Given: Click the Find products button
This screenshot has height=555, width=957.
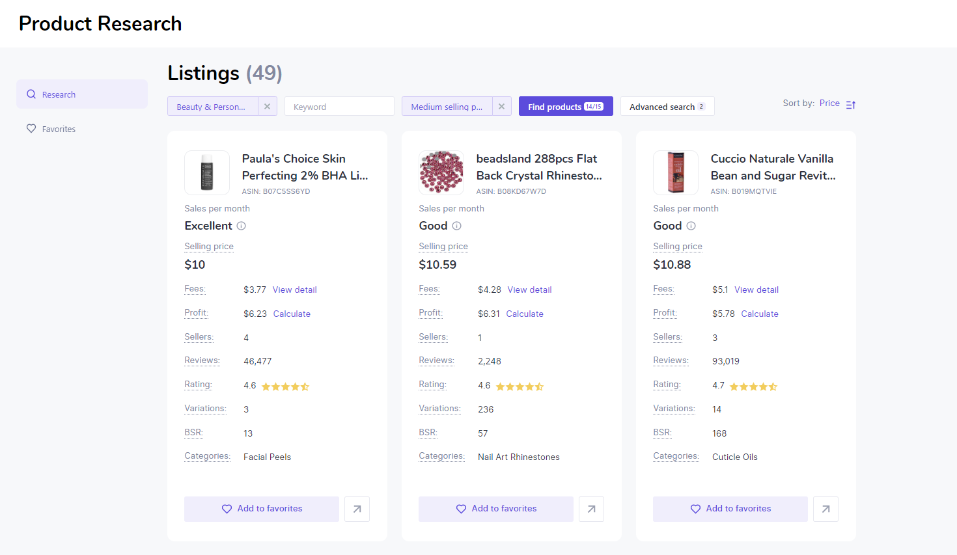Looking at the screenshot, I should pyautogui.click(x=566, y=107).
